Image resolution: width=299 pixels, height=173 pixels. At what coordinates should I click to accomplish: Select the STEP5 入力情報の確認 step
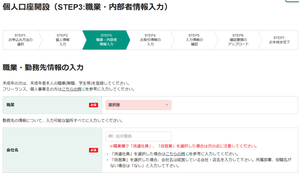[194, 40]
